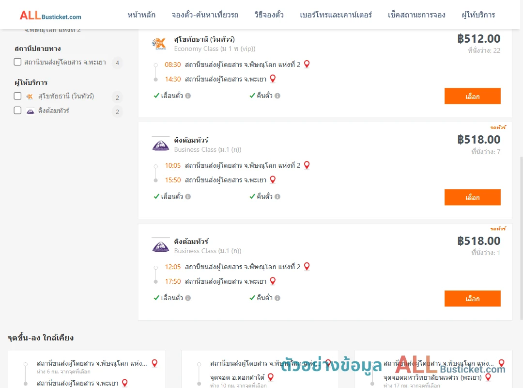Click the ที่นั่งว่าง: 22 seat count
This screenshot has width=523, height=388.
pyautogui.click(x=484, y=51)
